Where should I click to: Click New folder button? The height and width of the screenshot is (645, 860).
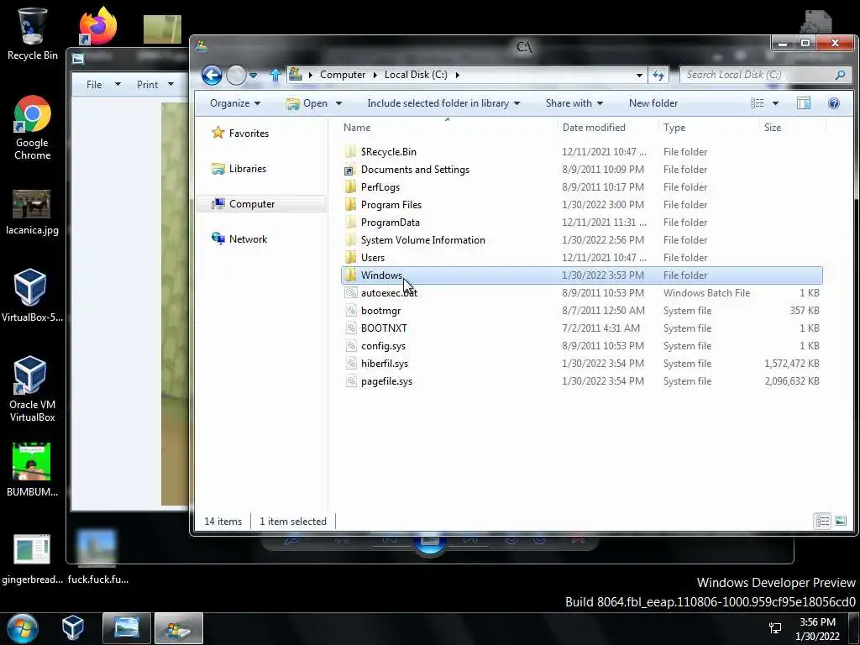(x=653, y=103)
